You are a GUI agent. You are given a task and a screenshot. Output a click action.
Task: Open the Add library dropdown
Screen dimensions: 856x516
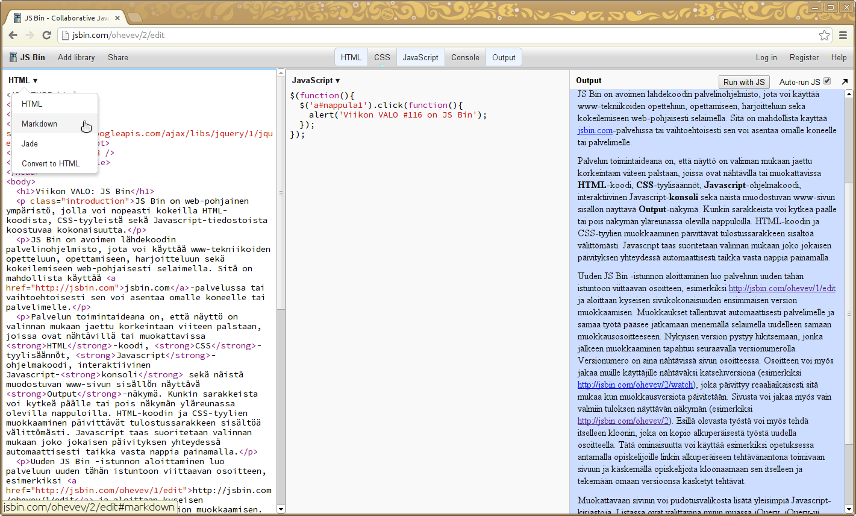click(77, 57)
